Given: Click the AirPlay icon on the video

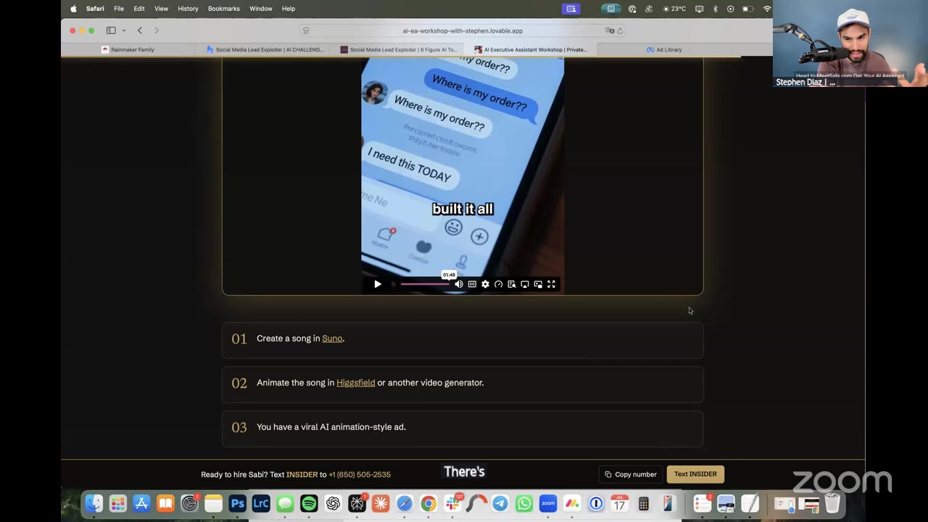Looking at the screenshot, I should pos(525,284).
